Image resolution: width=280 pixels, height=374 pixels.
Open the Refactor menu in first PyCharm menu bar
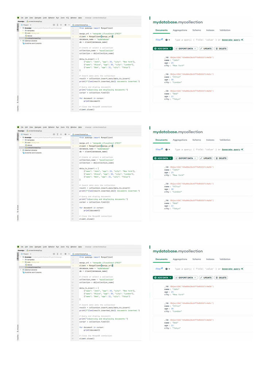(51, 18)
